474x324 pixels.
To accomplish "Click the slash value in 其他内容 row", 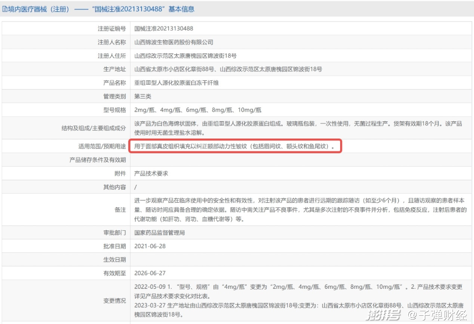I will 136,187.
